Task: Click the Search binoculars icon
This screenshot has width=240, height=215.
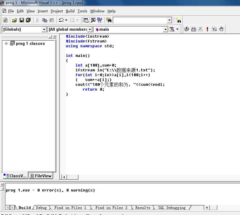Action: coord(178,20)
